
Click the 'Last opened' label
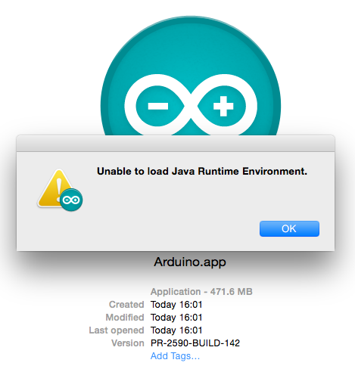(x=117, y=330)
